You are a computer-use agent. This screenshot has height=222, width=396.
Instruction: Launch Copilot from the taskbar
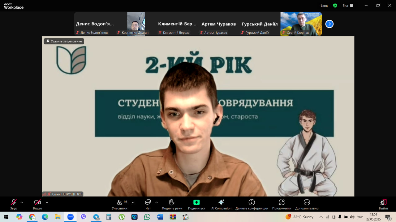point(19,217)
